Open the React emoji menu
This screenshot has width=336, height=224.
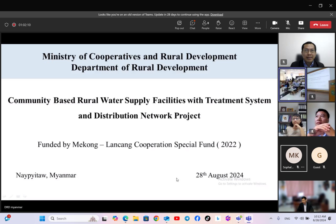pyautogui.click(x=232, y=25)
